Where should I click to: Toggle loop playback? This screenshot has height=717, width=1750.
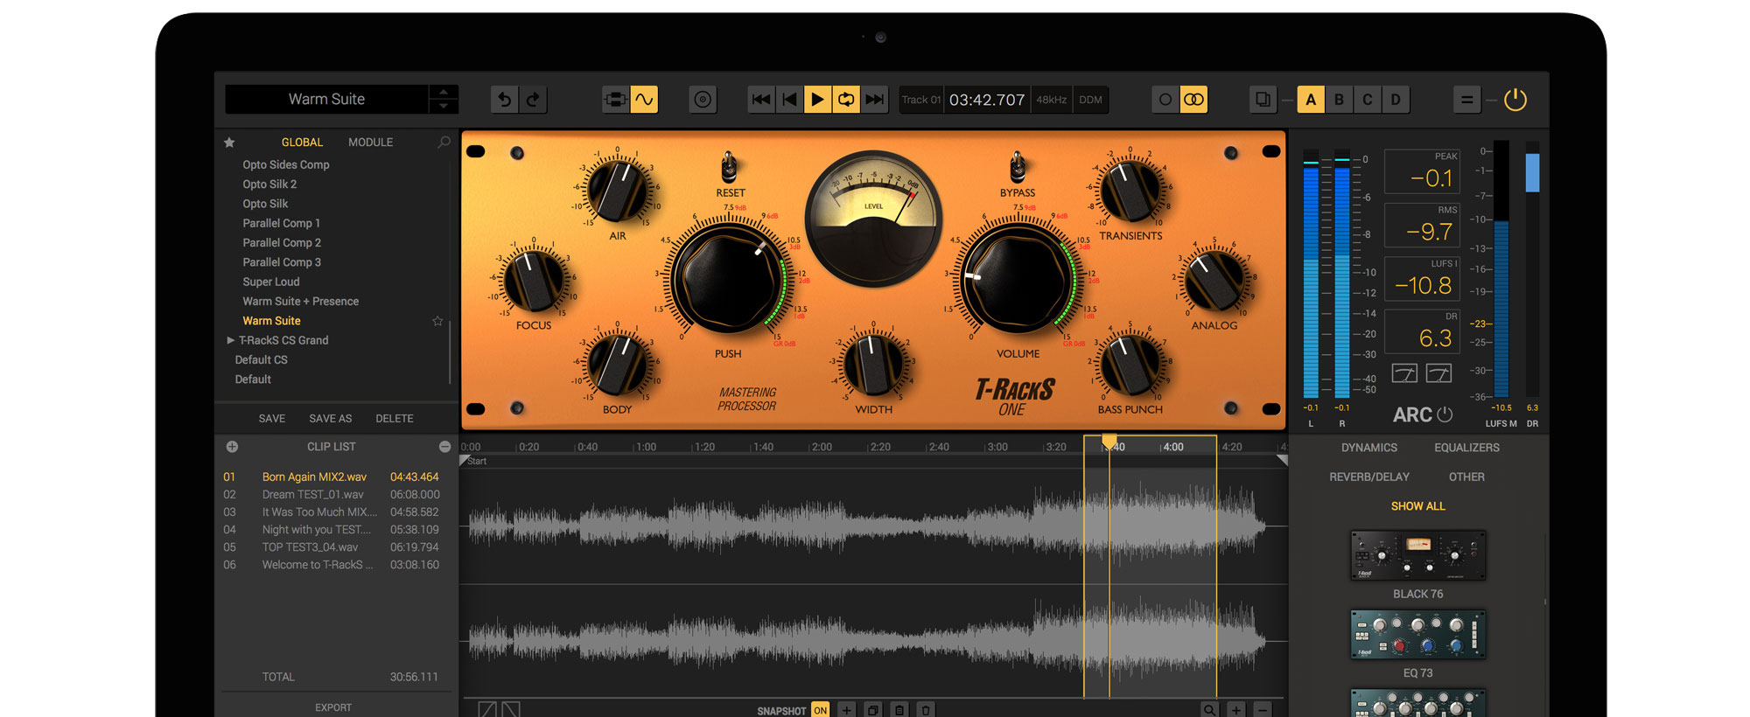846,100
